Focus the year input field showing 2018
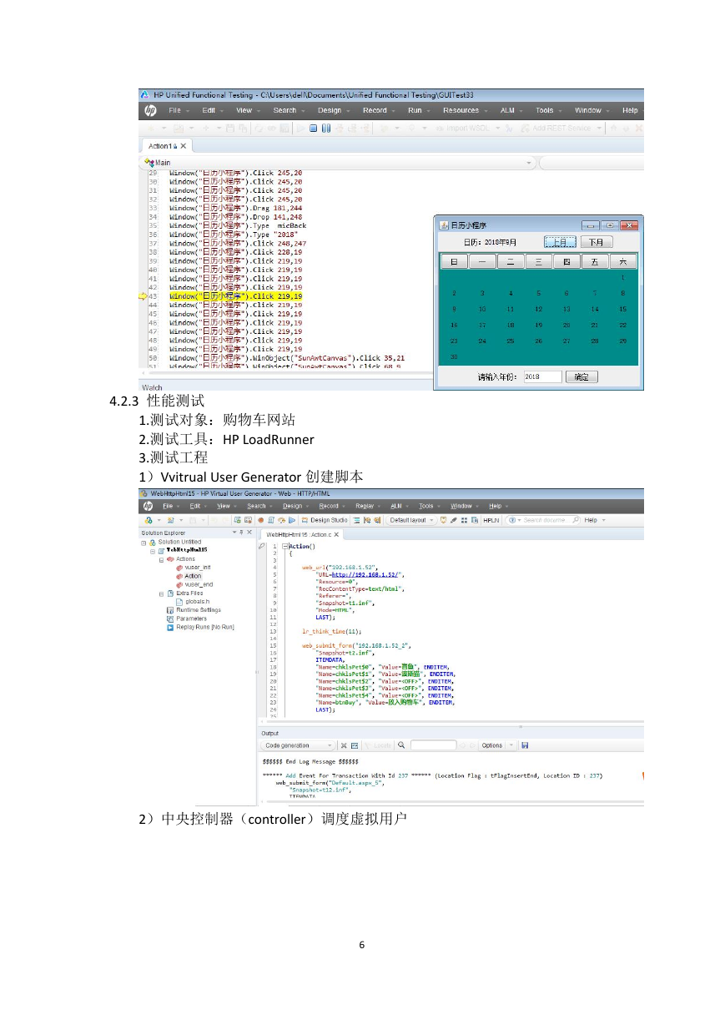725x1025 pixels. click(x=543, y=377)
